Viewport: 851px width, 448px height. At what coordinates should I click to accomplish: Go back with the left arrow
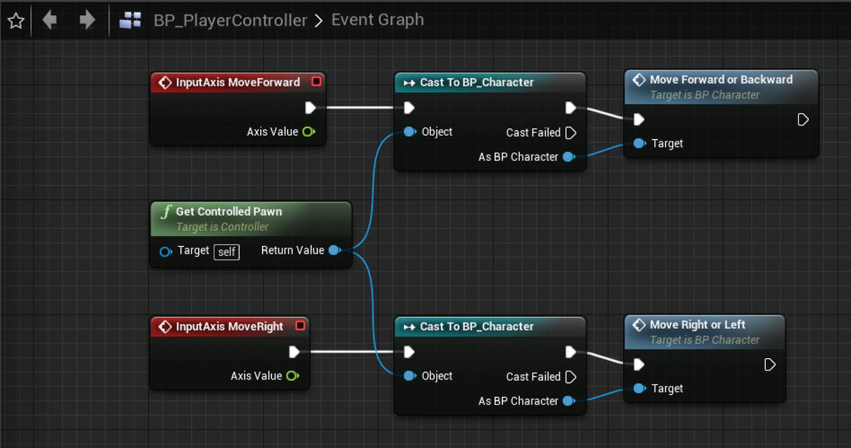(x=50, y=20)
